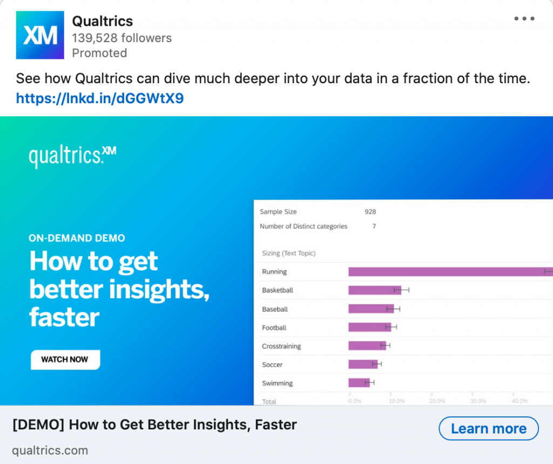Viewport: 553px width, 464px height.
Task: Open the three-dot post options menu
Action: tap(524, 18)
